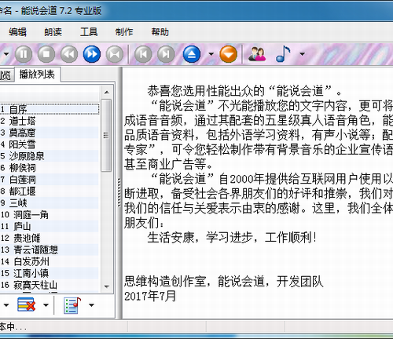The height and width of the screenshot is (339, 393).
Task: Click the playlist with music note icon
Action: (72, 305)
